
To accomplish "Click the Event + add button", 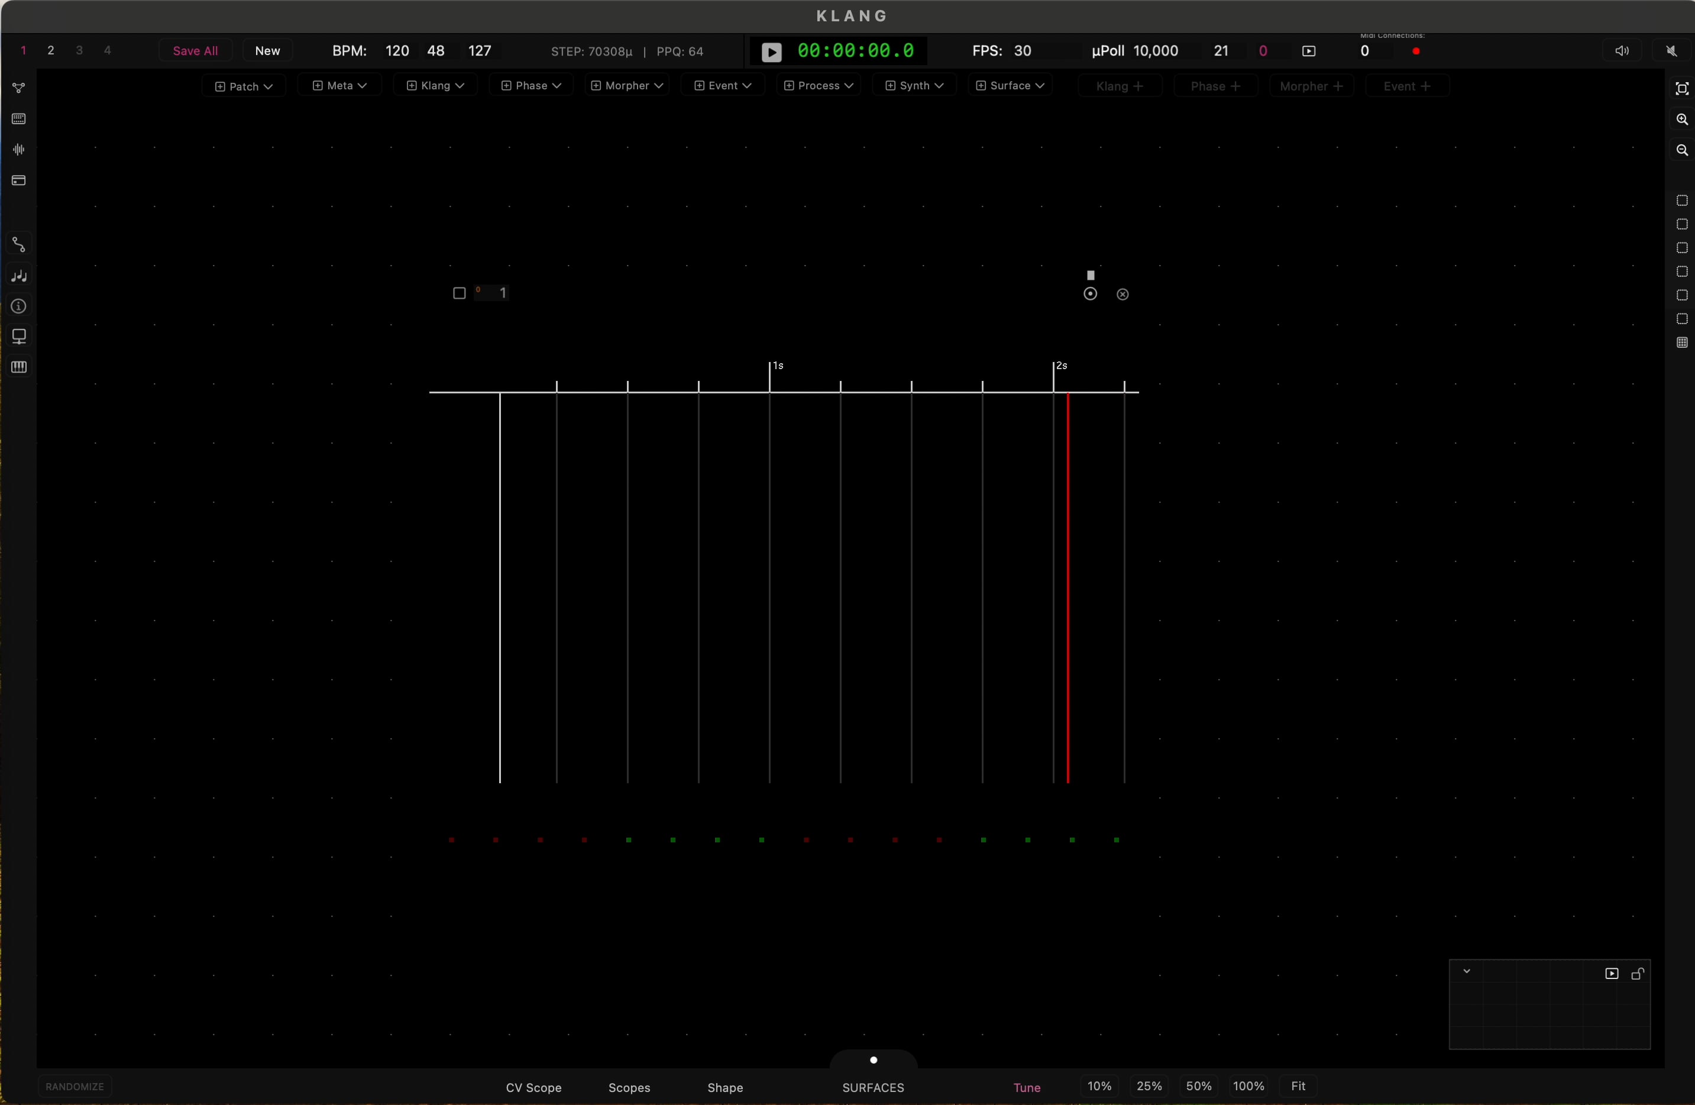I will point(1408,86).
